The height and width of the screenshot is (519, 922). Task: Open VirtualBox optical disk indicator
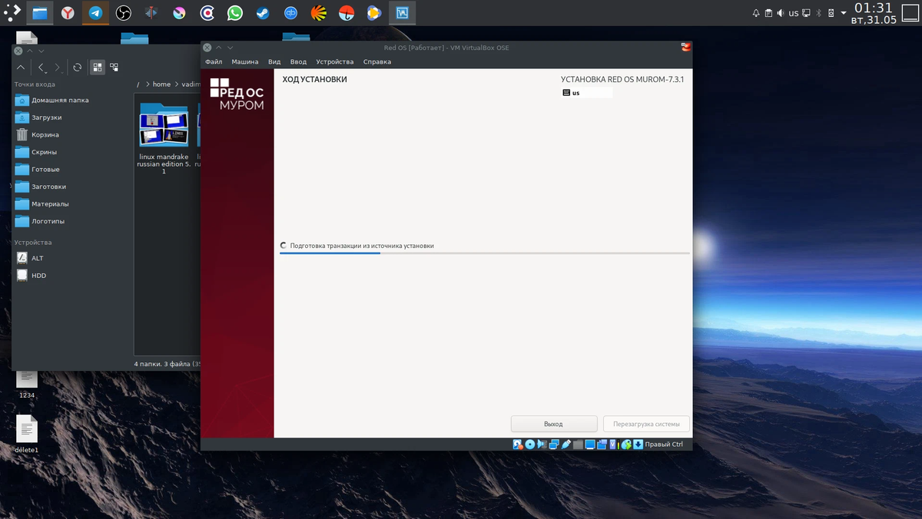pyautogui.click(x=530, y=445)
